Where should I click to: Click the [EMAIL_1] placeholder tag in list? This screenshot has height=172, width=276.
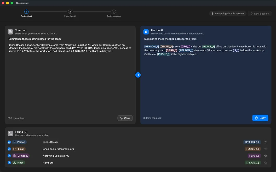(x=252, y=149)
